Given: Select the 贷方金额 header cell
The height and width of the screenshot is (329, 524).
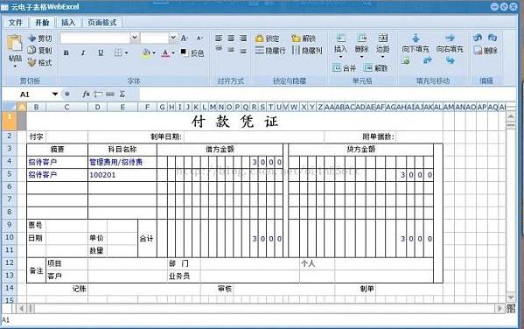Looking at the screenshot, I should coord(361,150).
